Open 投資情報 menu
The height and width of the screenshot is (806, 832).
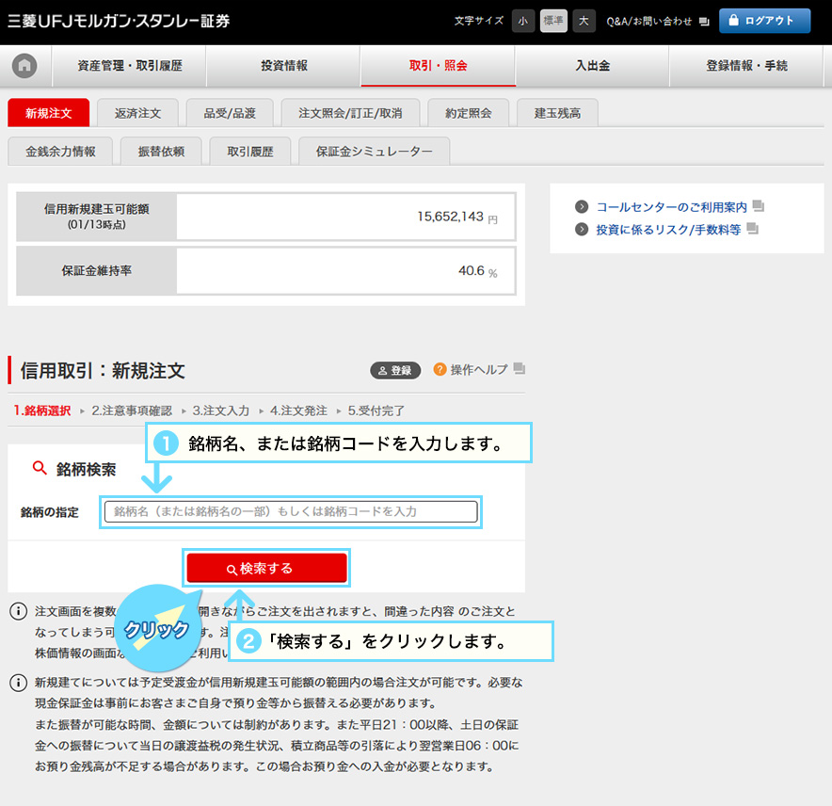pyautogui.click(x=283, y=66)
